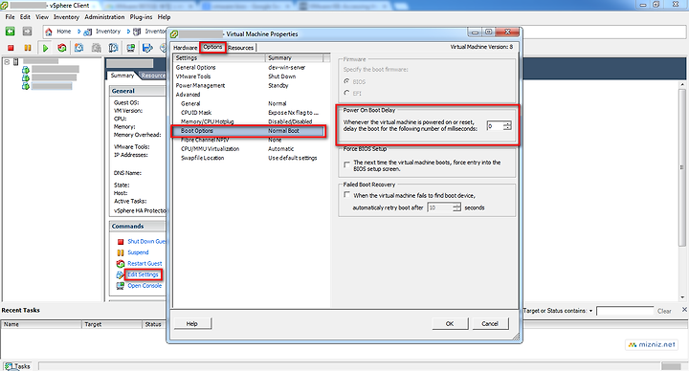The height and width of the screenshot is (371, 689).
Task: Open the Administration menu
Action: click(104, 17)
